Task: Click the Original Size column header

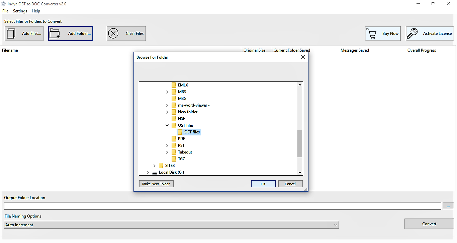Action: 254,50
